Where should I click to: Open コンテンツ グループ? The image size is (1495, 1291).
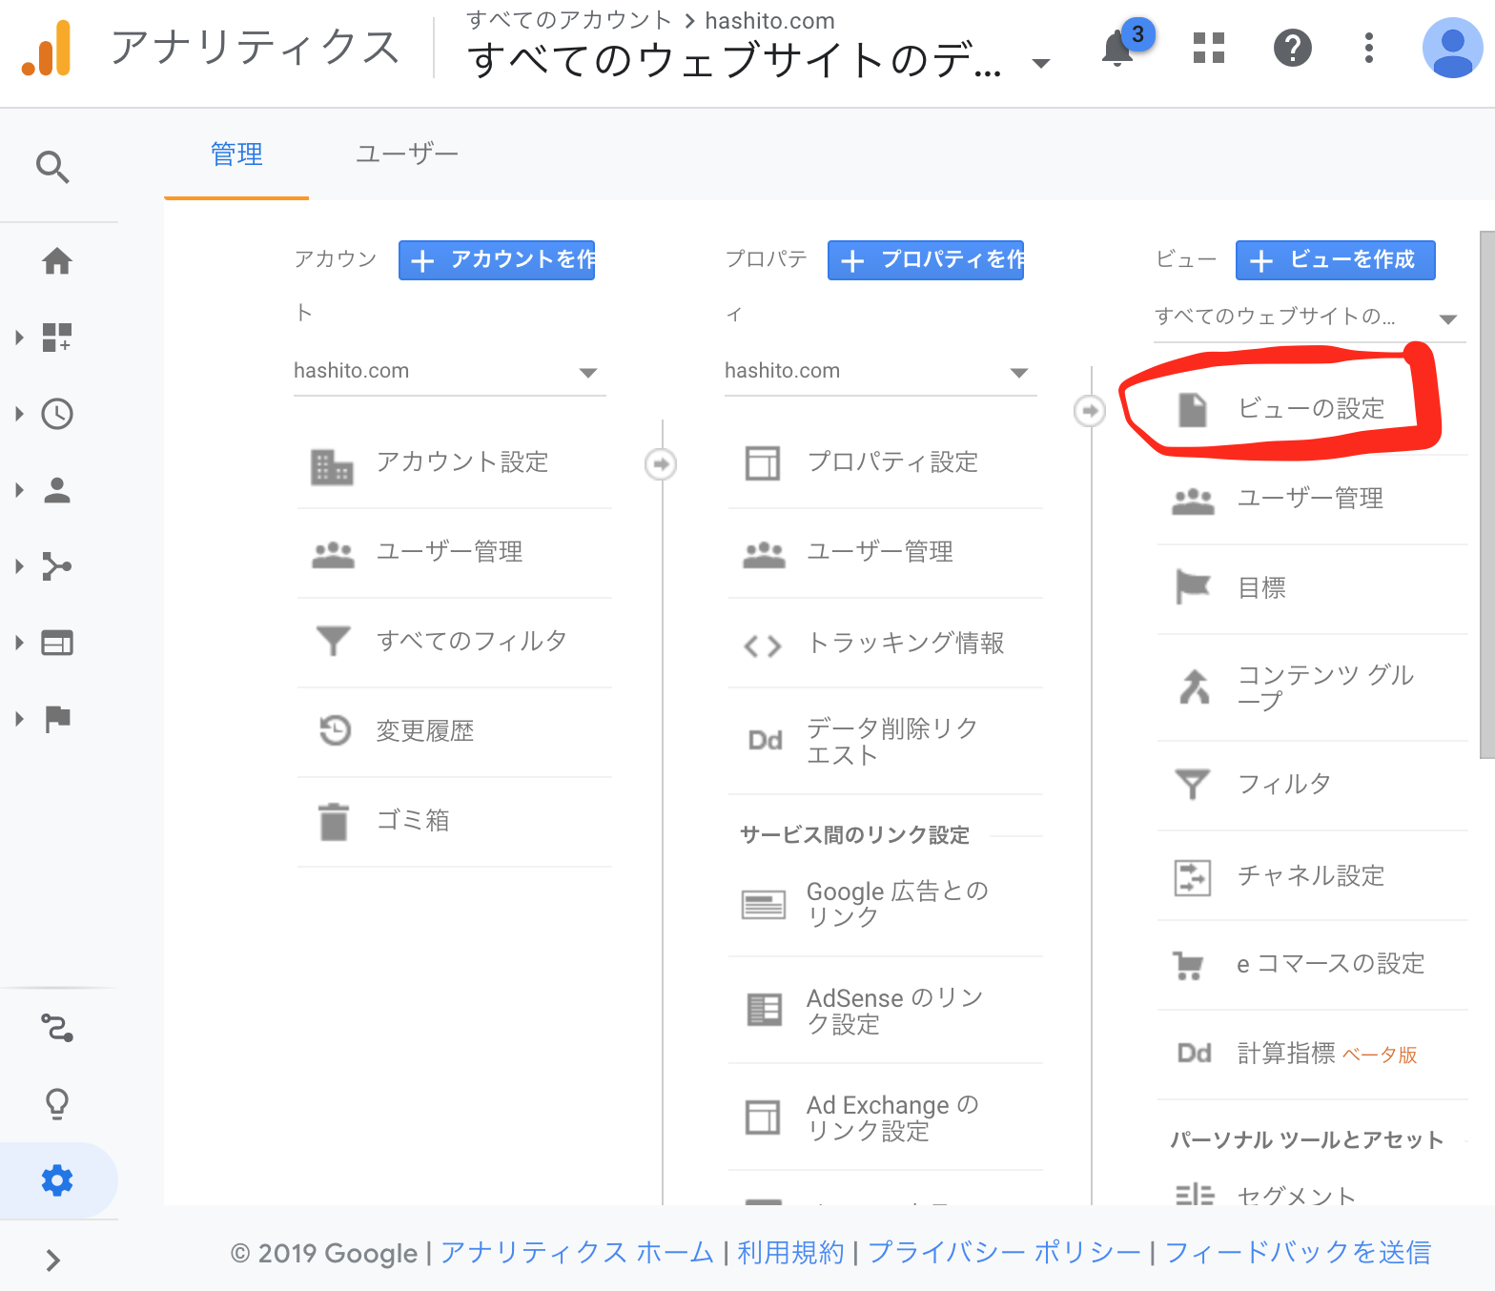1312,687
